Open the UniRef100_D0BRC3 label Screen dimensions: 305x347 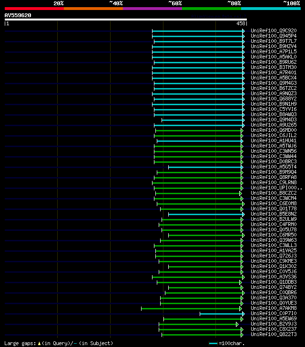[x=274, y=161]
